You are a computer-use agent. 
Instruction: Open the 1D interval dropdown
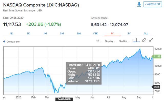[x=99, y=41]
